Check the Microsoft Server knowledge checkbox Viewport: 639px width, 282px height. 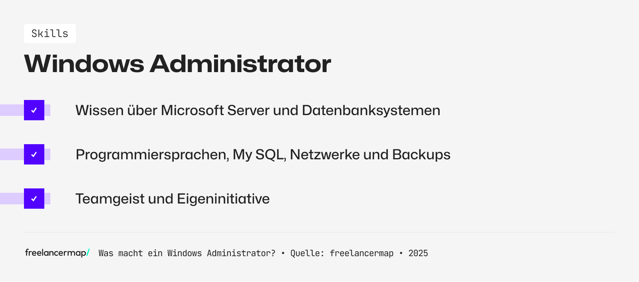point(34,110)
